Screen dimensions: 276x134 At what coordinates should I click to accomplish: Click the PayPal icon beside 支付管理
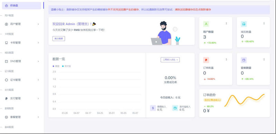pyautogui.click(x=7, y=99)
